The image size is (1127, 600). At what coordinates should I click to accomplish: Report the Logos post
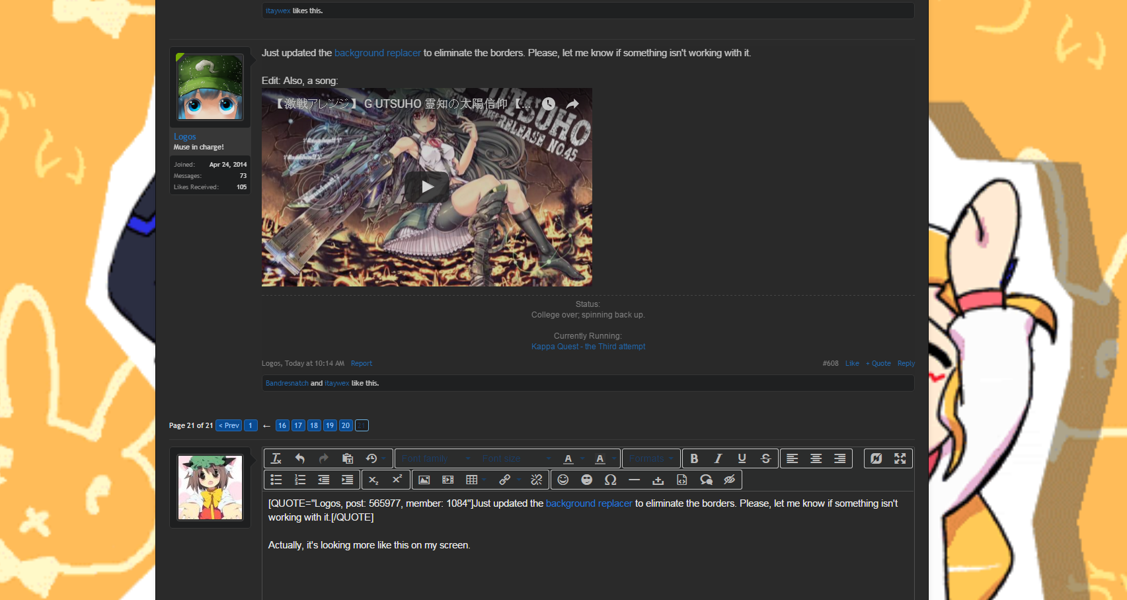tap(362, 364)
